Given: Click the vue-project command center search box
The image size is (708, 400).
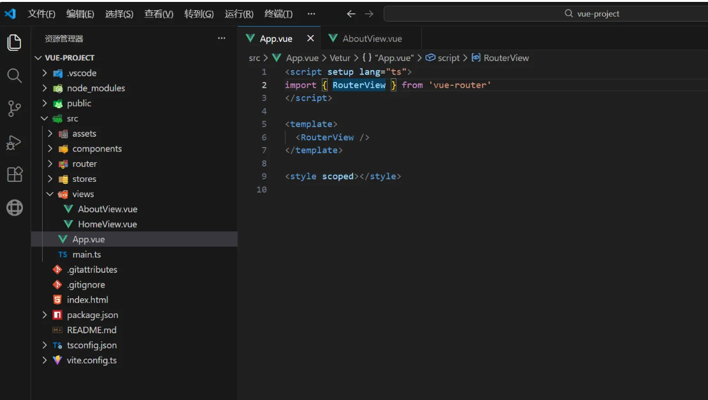Looking at the screenshot, I should tap(545, 14).
